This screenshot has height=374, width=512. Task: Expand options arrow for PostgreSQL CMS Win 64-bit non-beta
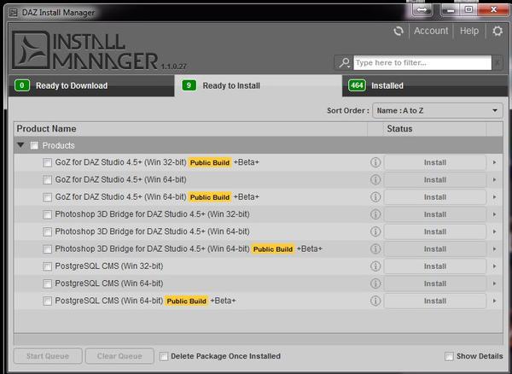tap(495, 283)
